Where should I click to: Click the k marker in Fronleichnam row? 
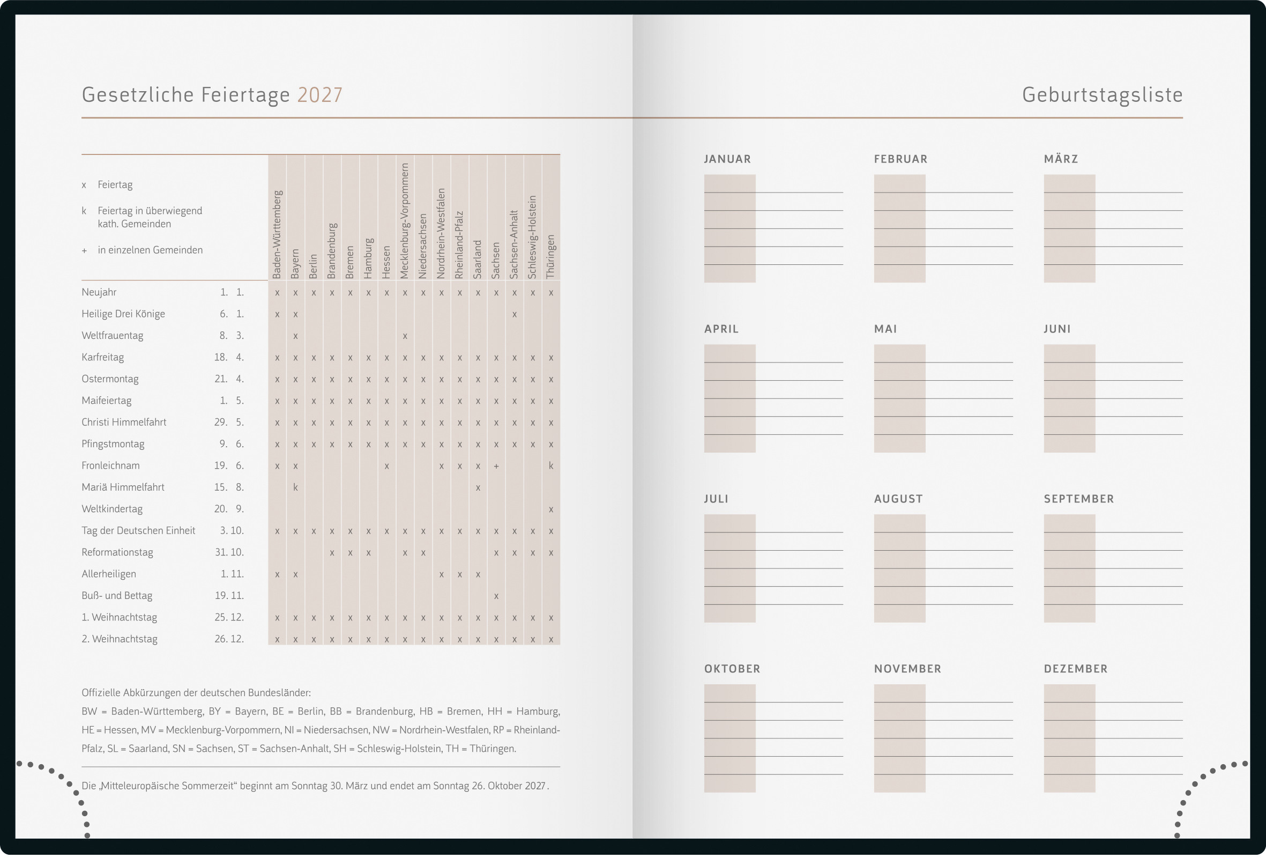pos(552,467)
